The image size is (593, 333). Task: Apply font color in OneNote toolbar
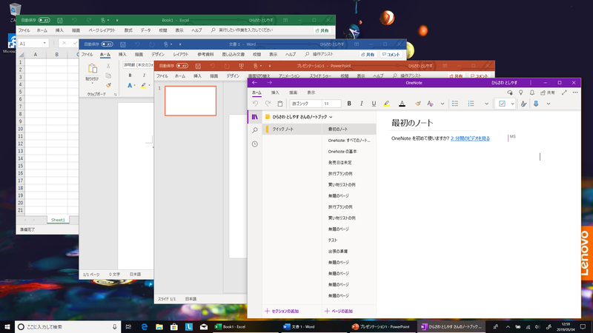402,104
